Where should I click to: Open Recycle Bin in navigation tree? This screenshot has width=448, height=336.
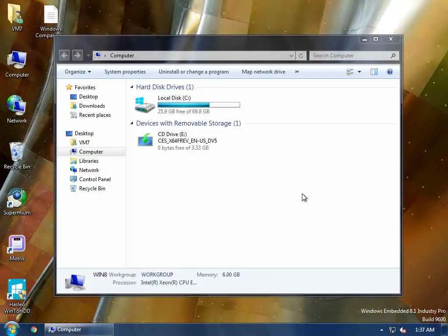[x=92, y=188]
